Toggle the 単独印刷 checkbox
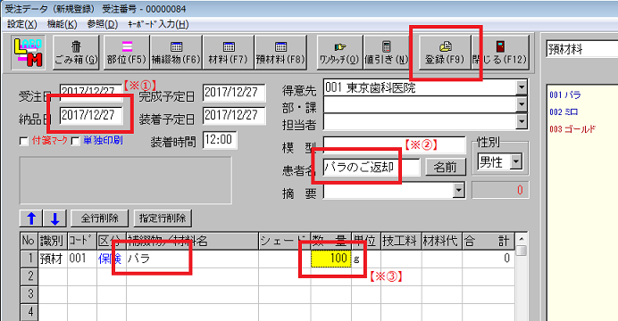Viewport: 618px width, 321px height. pyautogui.click(x=76, y=141)
